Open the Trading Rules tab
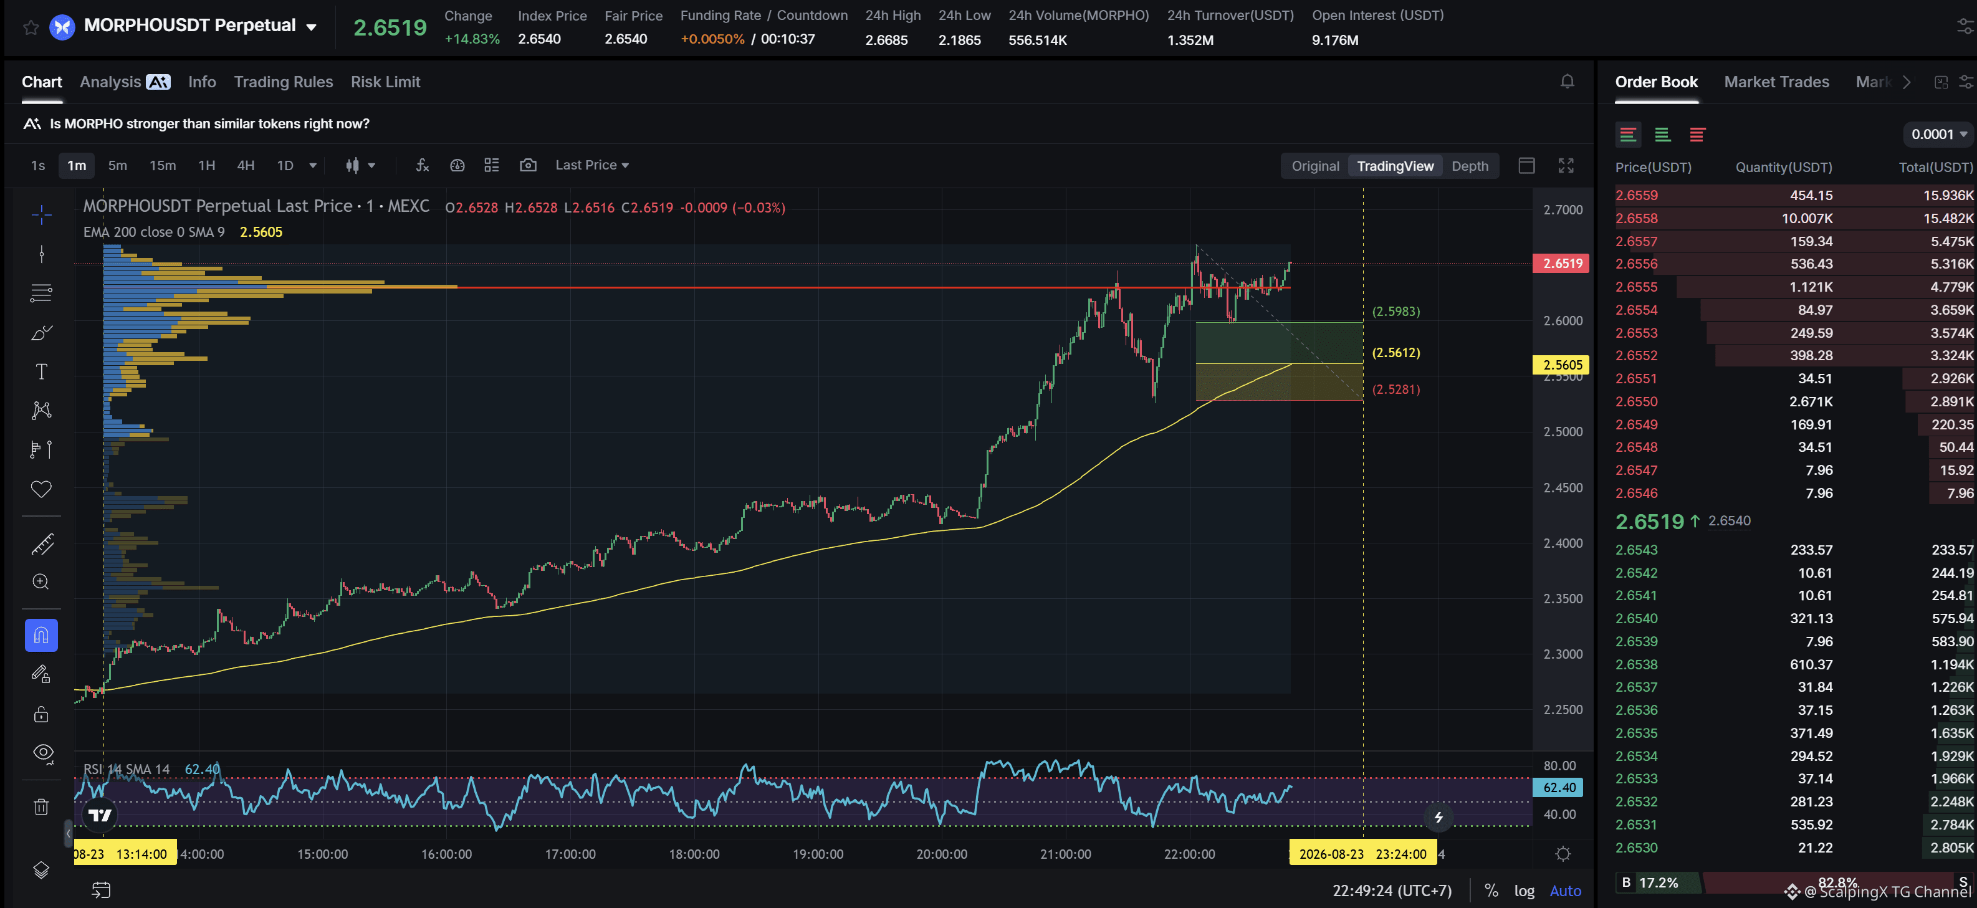 283,82
